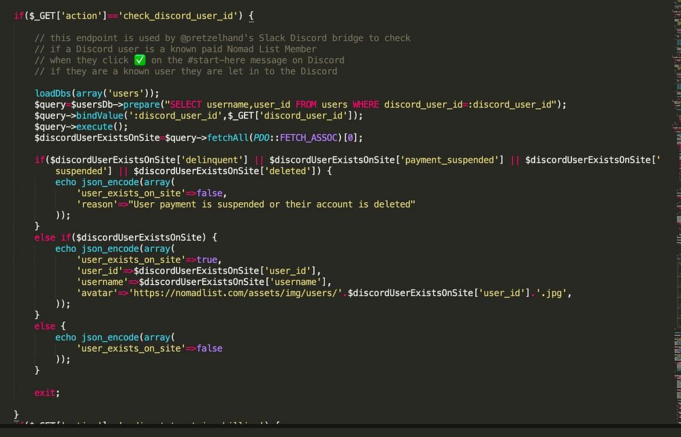Click the exit statement
The width and height of the screenshot is (681, 437).
point(45,393)
